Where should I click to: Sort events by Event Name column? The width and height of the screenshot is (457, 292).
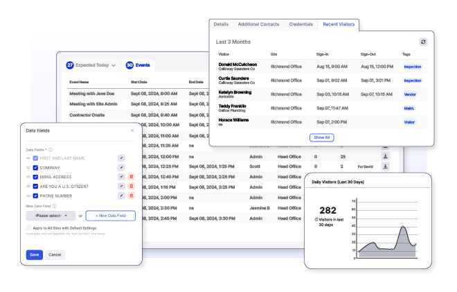point(79,82)
